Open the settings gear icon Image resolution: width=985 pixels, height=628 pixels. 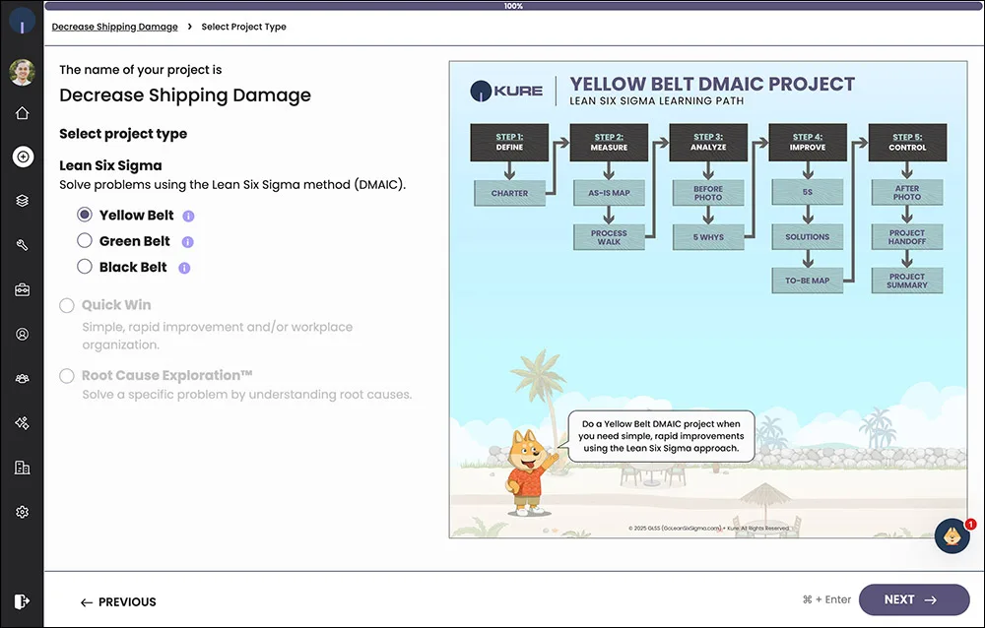tap(22, 512)
